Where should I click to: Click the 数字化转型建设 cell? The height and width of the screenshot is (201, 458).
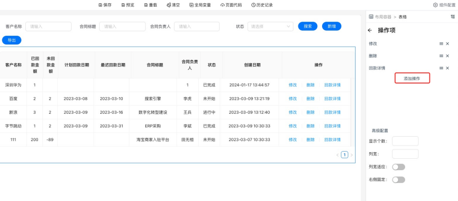pos(153,113)
